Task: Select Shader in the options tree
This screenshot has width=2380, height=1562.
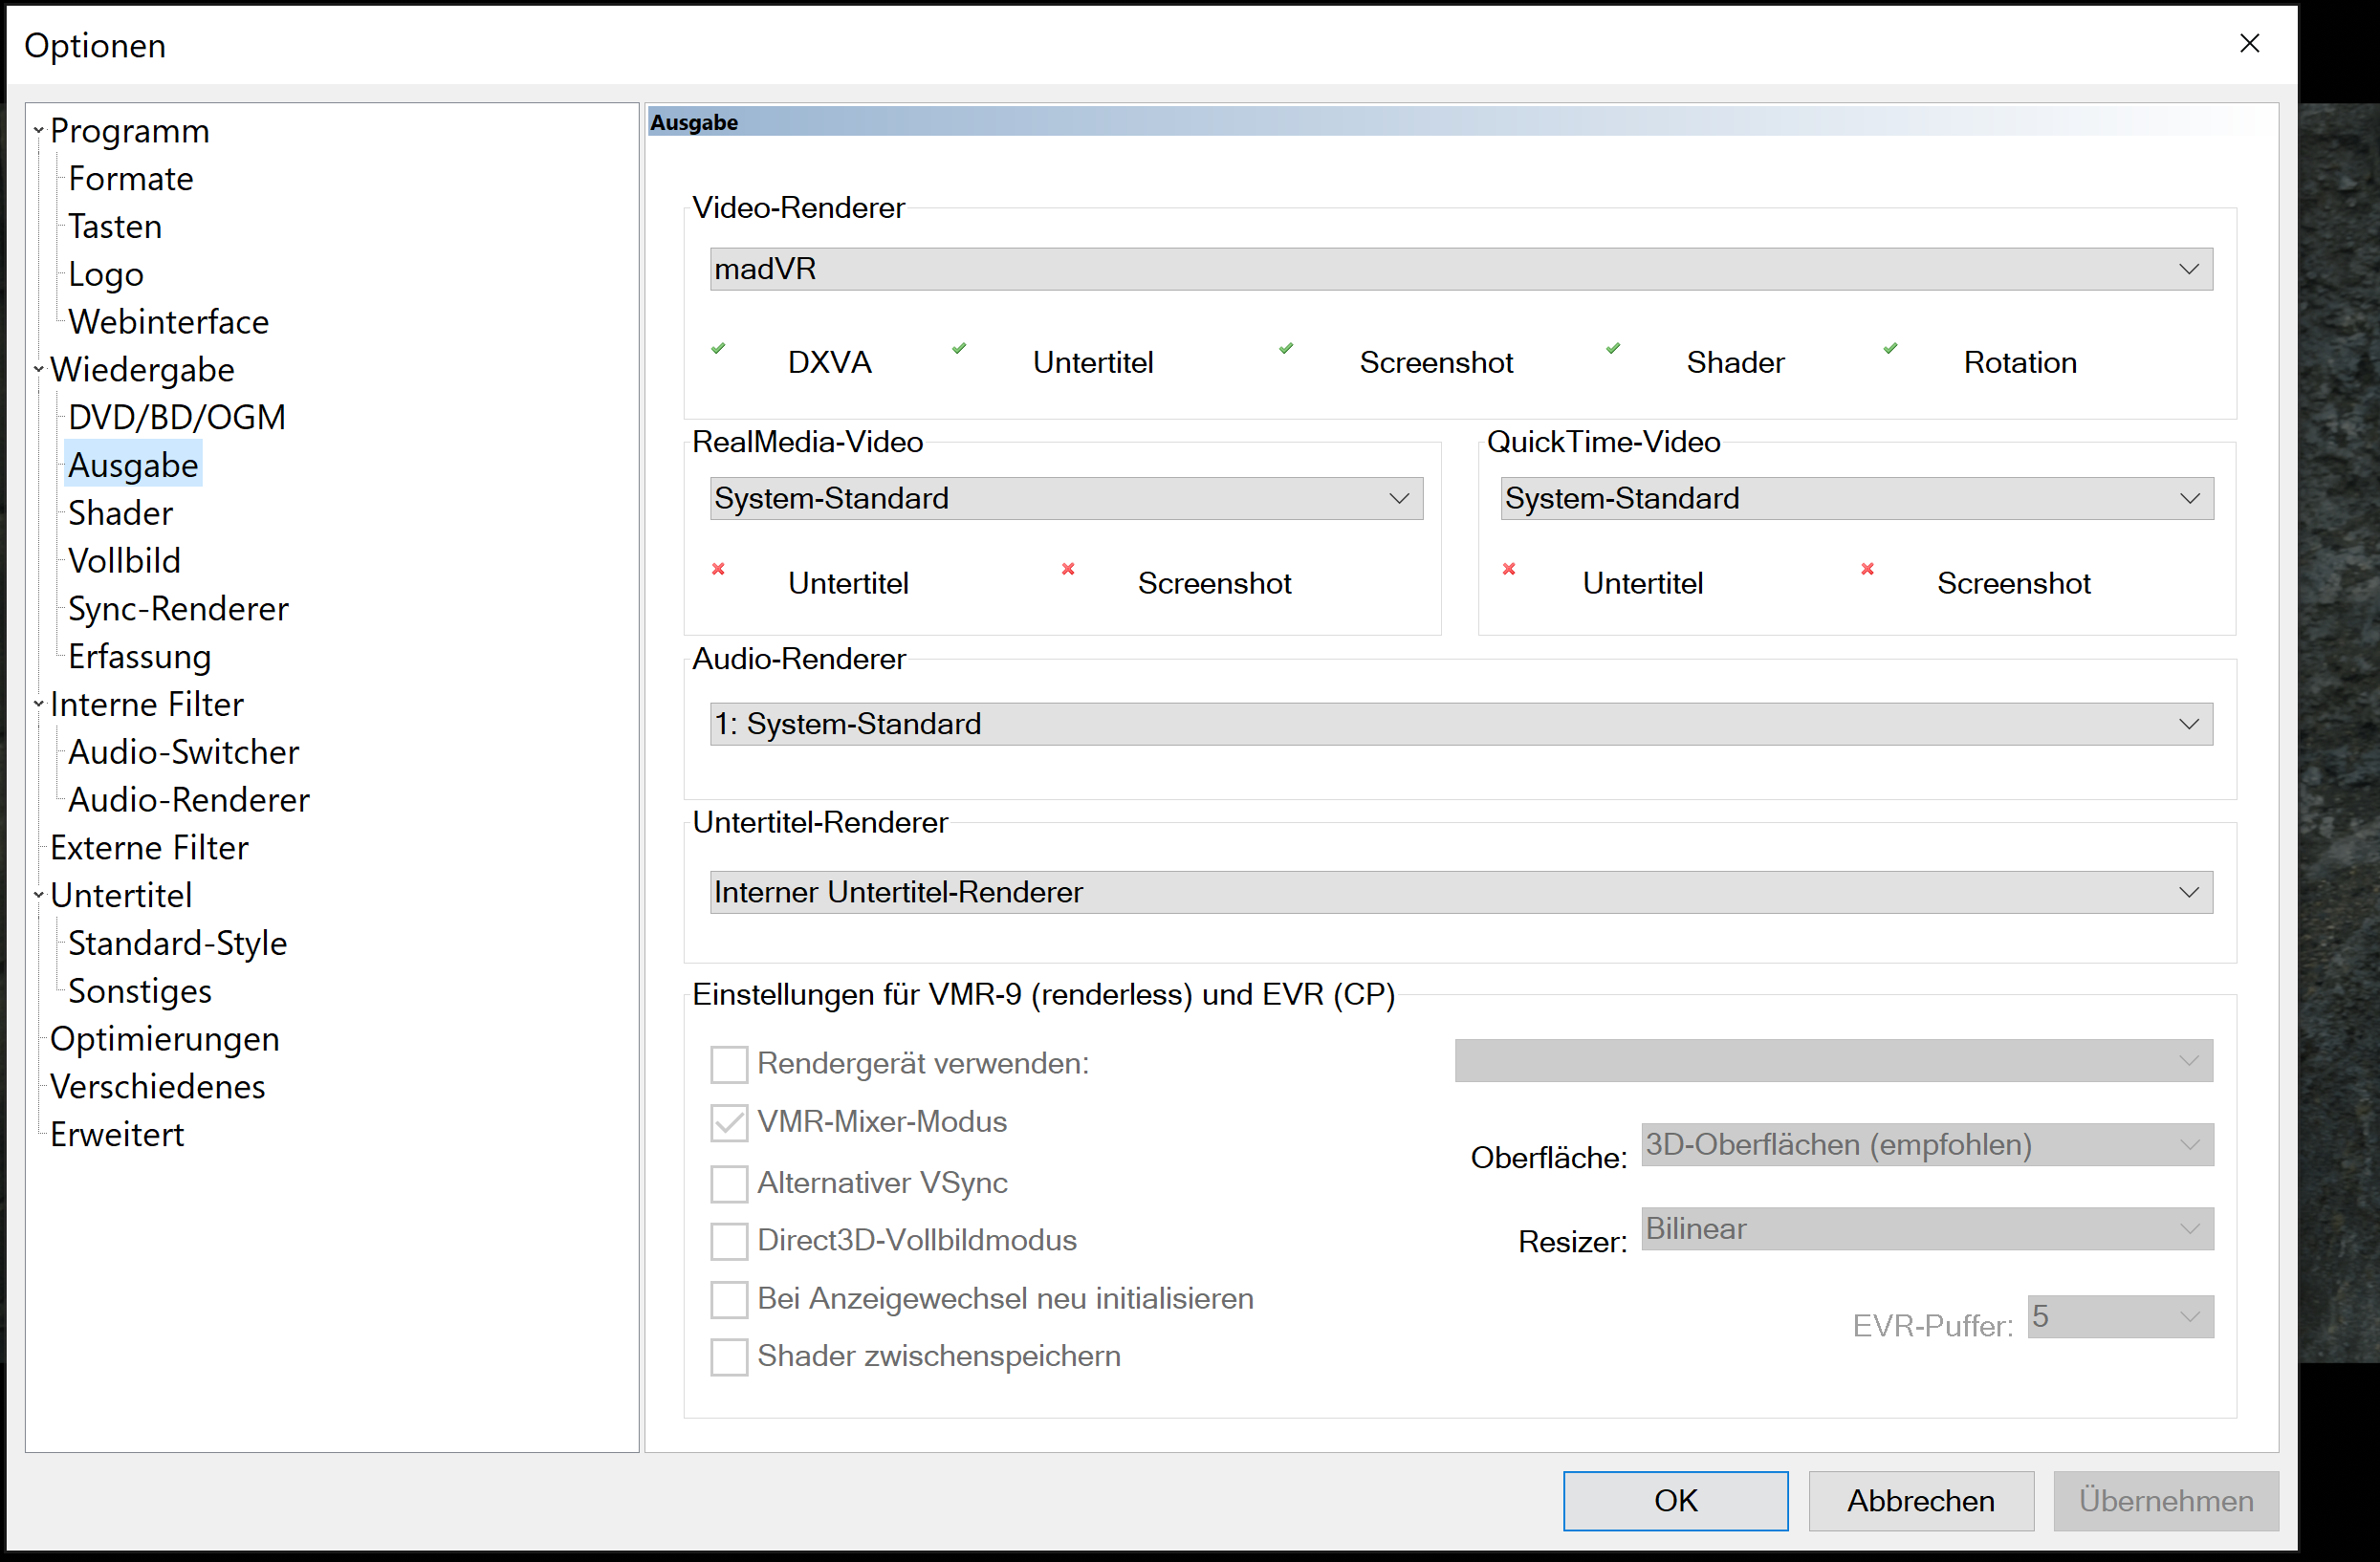Action: click(120, 513)
